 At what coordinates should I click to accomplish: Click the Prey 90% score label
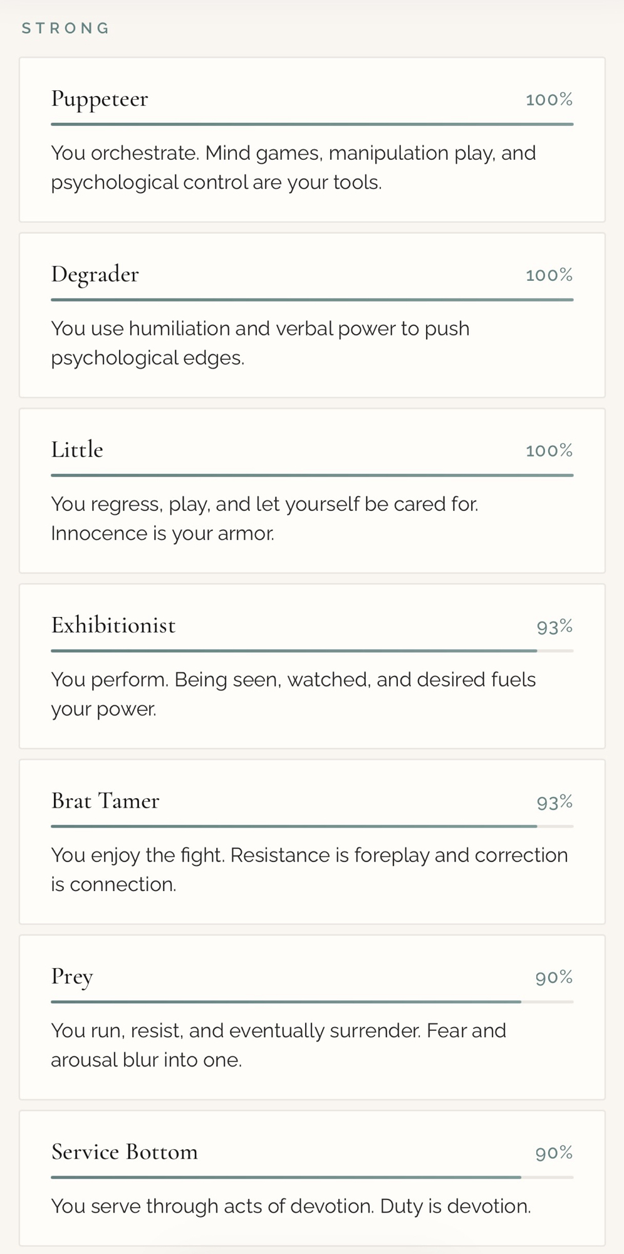(x=554, y=977)
